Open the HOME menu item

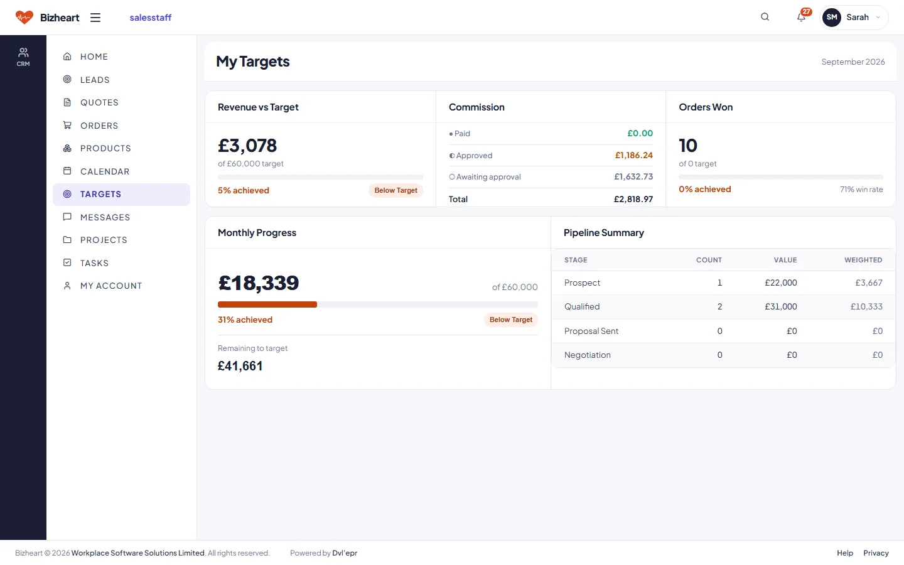121,56
